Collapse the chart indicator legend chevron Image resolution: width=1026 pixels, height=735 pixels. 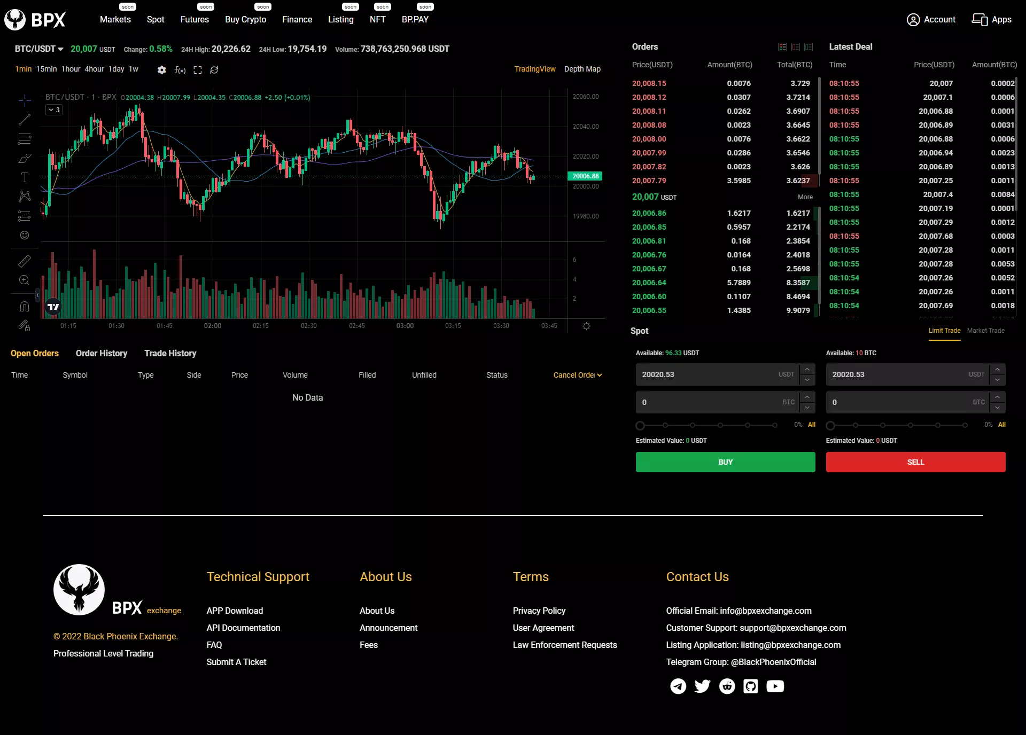[51, 110]
